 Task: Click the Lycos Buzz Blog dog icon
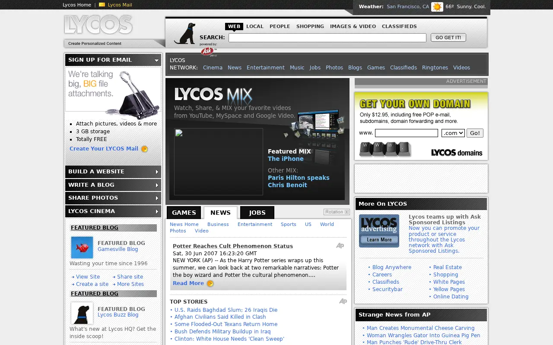coord(82,313)
